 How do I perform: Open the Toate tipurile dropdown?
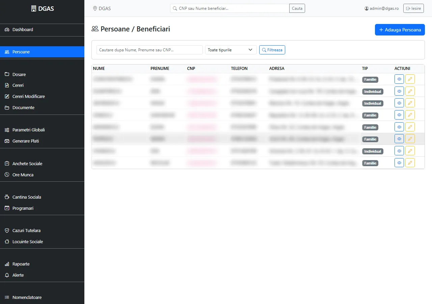tap(231, 50)
